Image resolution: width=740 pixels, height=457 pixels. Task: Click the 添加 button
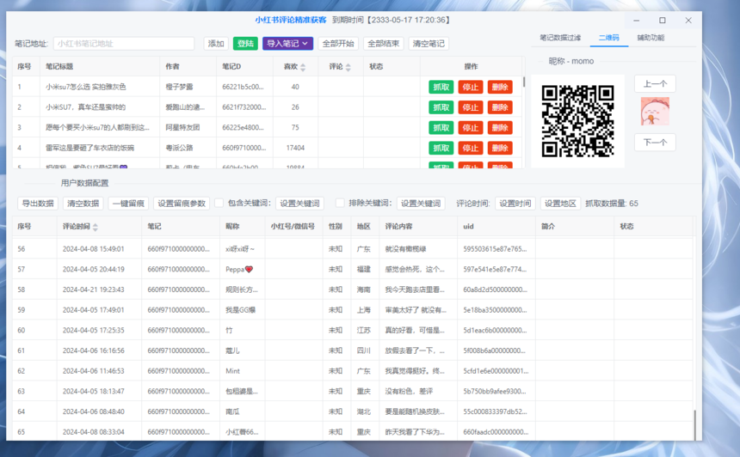coord(216,43)
